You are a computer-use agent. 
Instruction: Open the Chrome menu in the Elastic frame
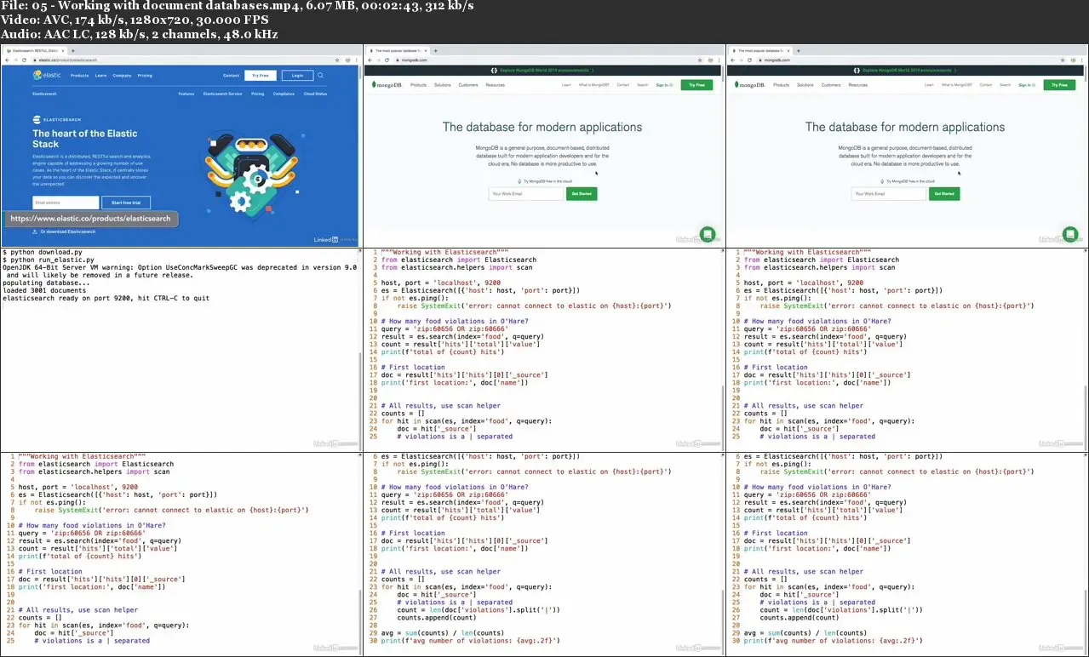coord(355,60)
